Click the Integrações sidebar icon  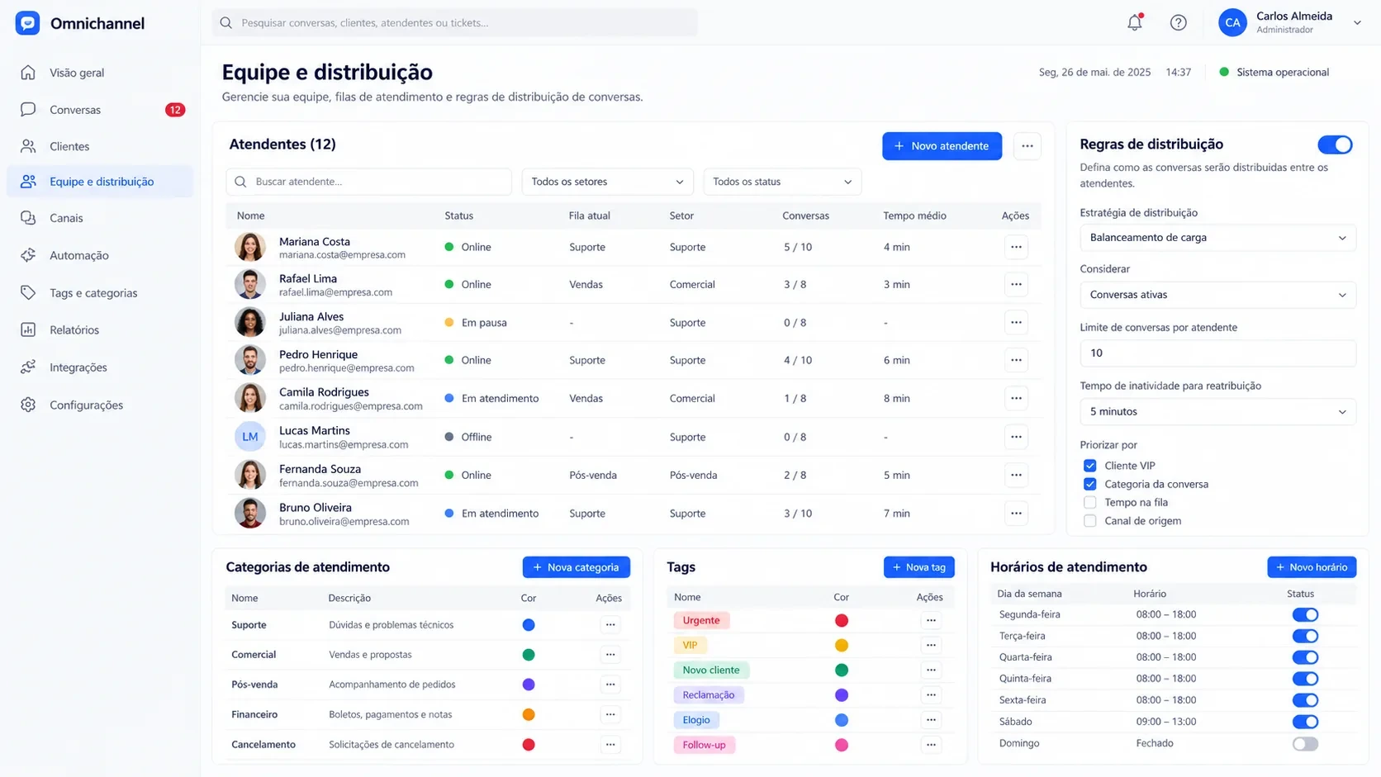click(28, 367)
